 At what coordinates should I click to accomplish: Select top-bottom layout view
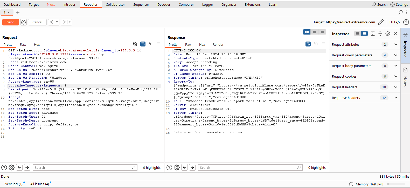click(x=315, y=32)
